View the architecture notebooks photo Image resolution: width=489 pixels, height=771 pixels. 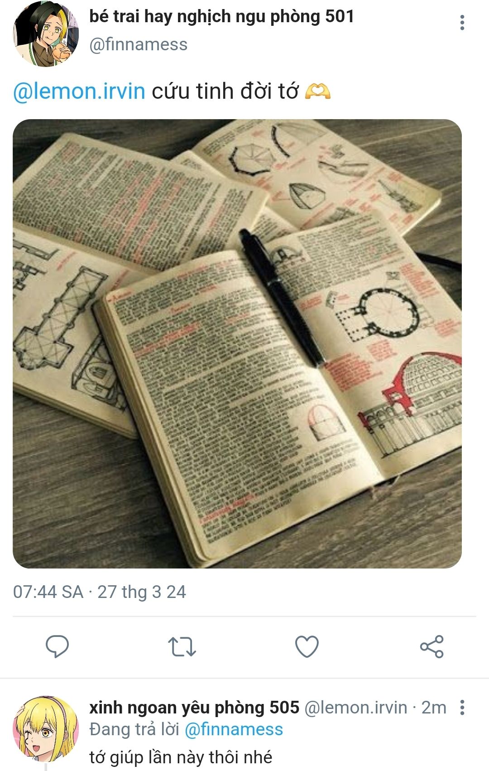[x=237, y=343]
